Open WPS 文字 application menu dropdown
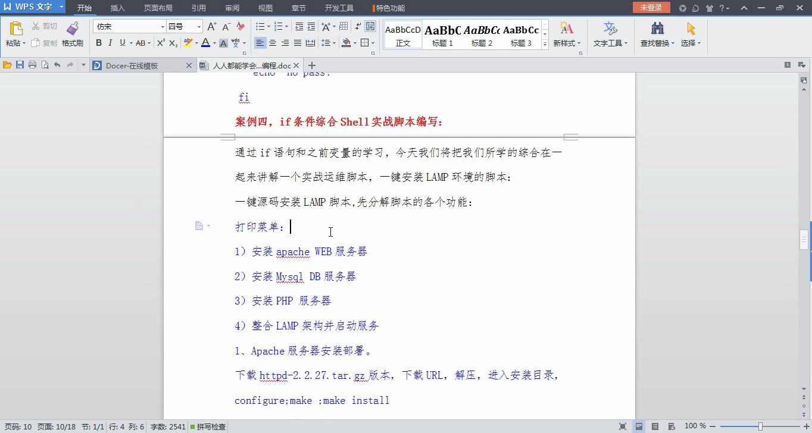Screen dimensions: 812x433 61,7
